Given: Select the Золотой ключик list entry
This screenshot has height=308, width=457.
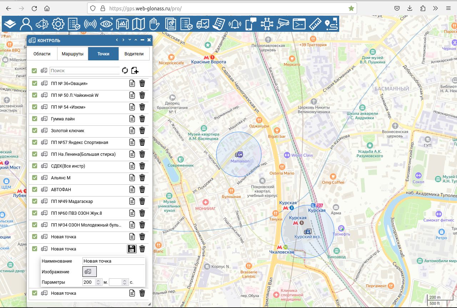Looking at the screenshot, I should pos(67,131).
